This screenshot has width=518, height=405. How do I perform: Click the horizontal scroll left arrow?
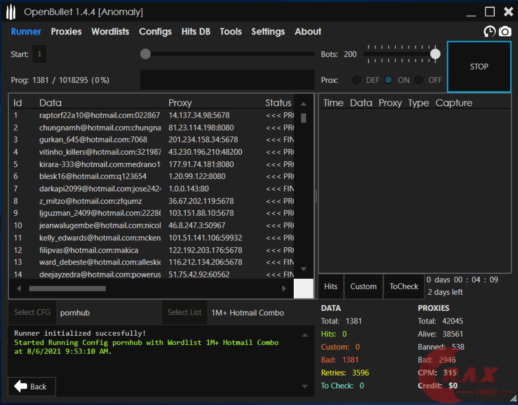pos(19,289)
